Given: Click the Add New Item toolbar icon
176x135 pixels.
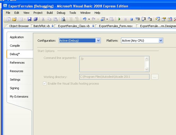Looking at the screenshot, I should [20, 19].
